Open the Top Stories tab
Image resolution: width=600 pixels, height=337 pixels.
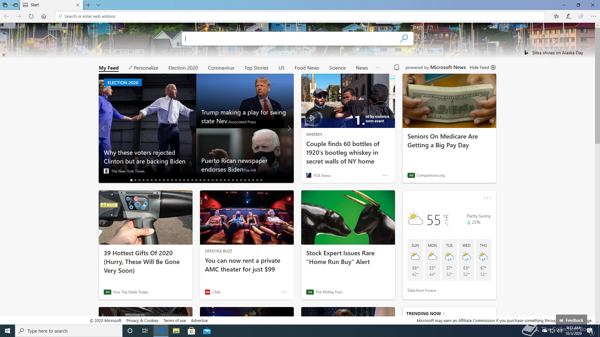click(x=256, y=68)
